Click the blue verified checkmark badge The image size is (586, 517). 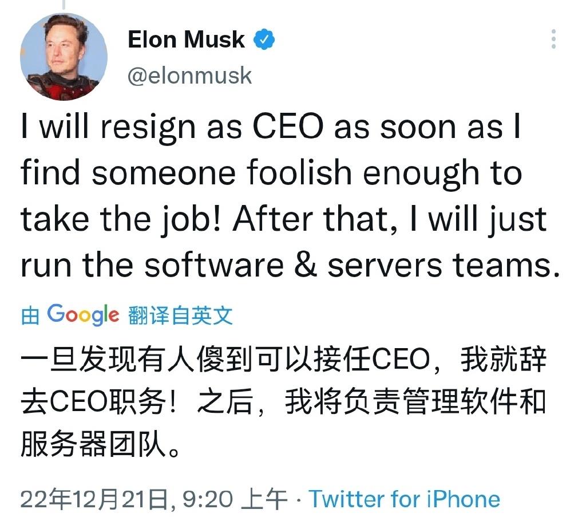[264, 39]
